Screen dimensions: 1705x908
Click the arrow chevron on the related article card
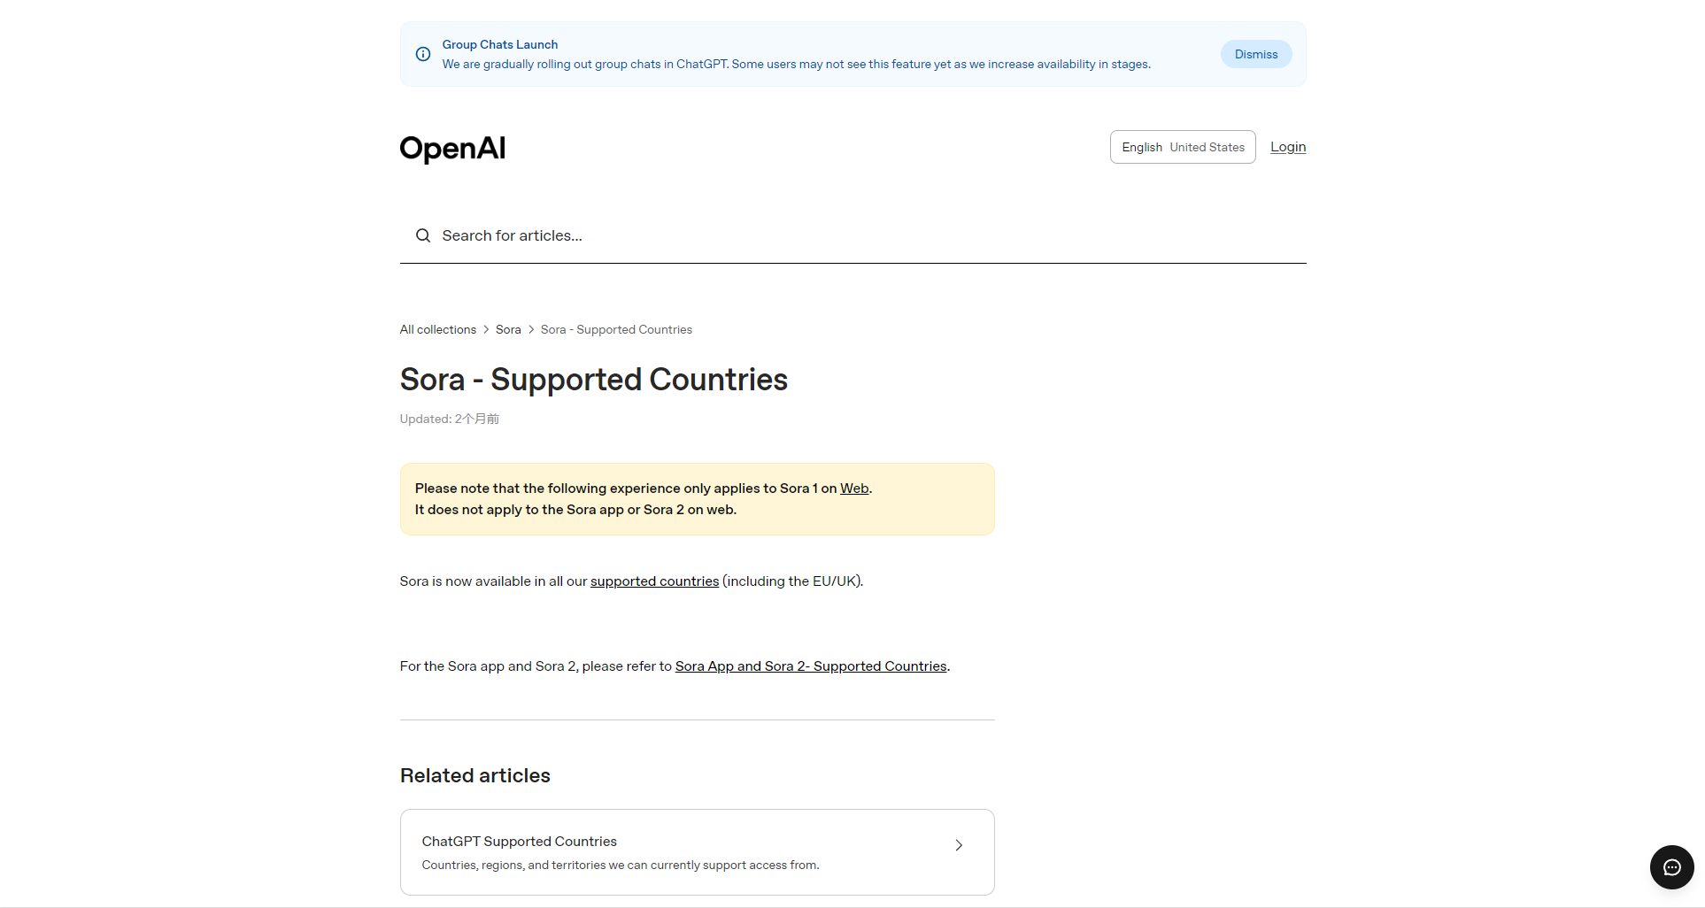[x=959, y=845]
